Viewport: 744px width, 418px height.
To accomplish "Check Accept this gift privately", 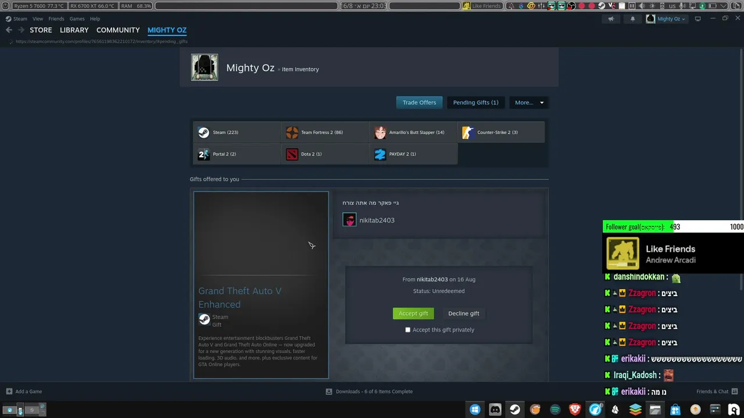I will tap(407, 330).
